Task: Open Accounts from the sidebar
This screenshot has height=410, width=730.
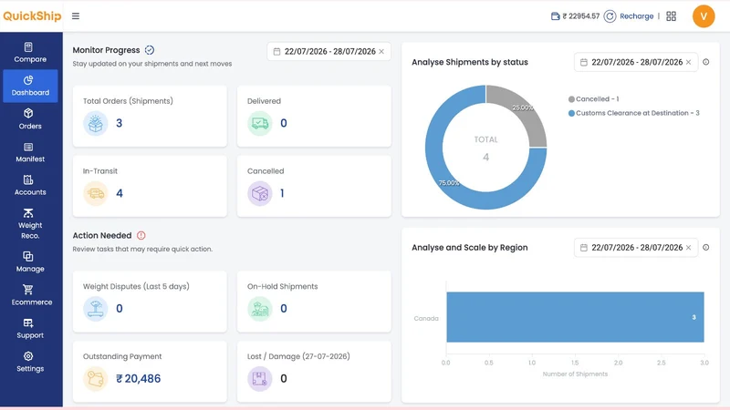Action: (x=30, y=186)
